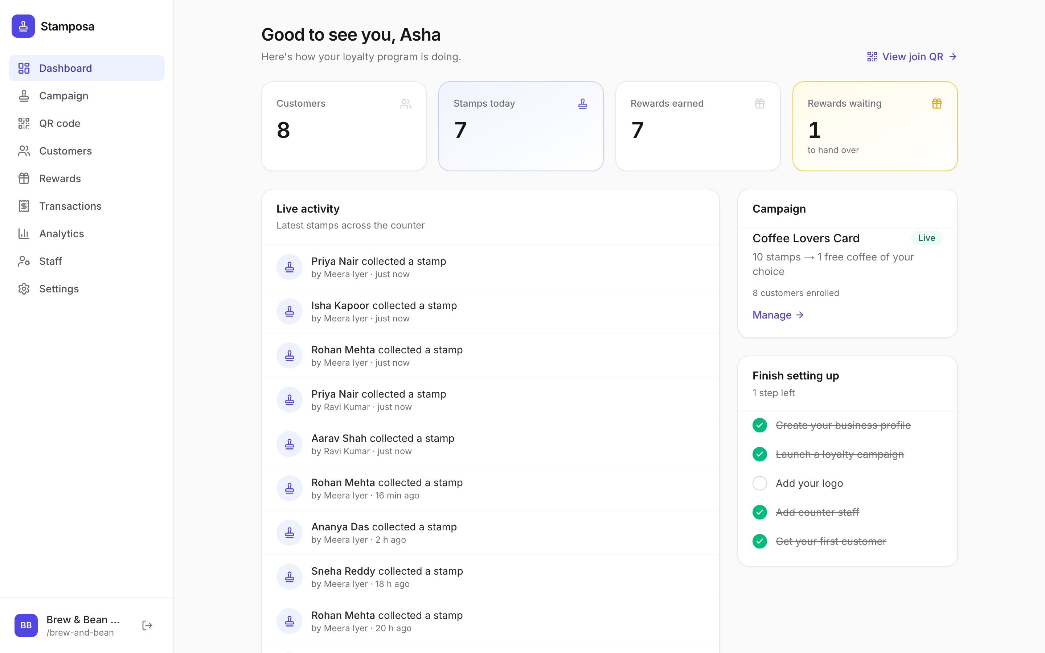This screenshot has width=1045, height=653.
Task: Click Rohan Mehta entry from 16 min ago
Action: click(x=490, y=488)
